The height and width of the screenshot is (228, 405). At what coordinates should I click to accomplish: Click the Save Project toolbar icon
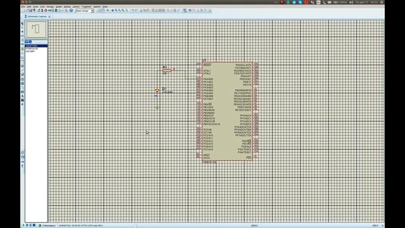30,11
